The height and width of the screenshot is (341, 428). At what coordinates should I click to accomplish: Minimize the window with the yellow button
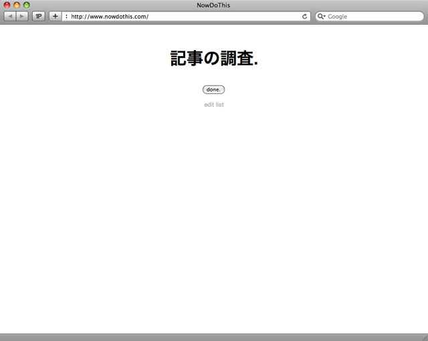click(17, 5)
